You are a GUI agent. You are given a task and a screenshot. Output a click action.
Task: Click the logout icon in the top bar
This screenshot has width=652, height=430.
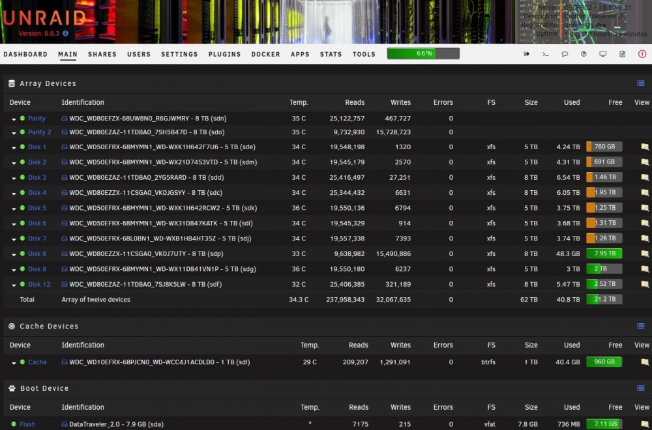pyautogui.click(x=526, y=54)
